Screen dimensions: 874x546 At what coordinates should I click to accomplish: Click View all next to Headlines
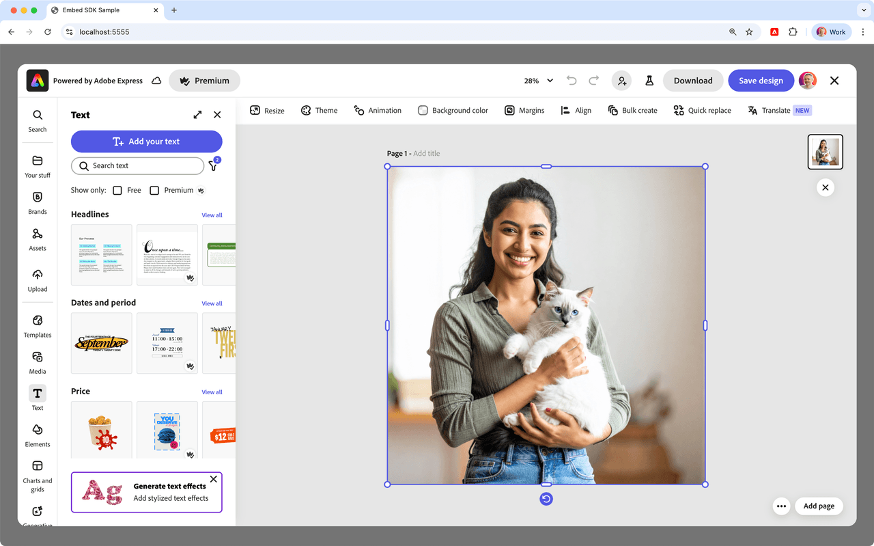(212, 215)
